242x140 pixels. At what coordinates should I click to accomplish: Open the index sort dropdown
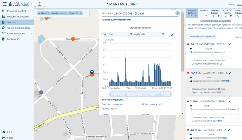(x=238, y=37)
